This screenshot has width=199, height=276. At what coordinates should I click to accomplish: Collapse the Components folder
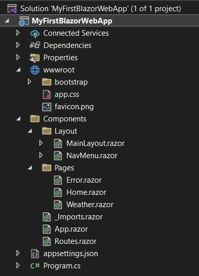(18, 119)
